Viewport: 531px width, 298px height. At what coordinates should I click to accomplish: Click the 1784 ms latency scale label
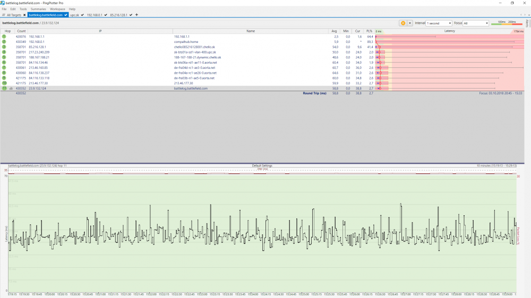(518, 31)
